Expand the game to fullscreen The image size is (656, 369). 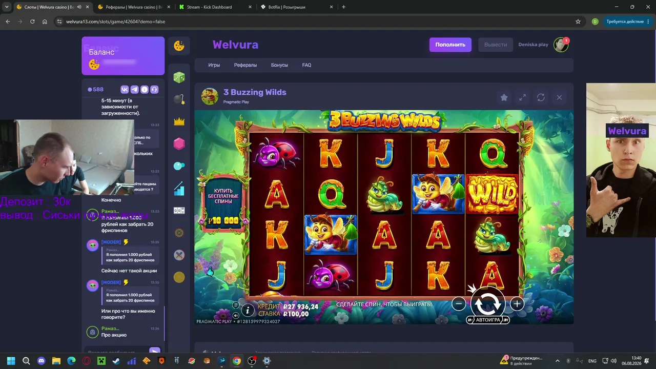pos(522,97)
